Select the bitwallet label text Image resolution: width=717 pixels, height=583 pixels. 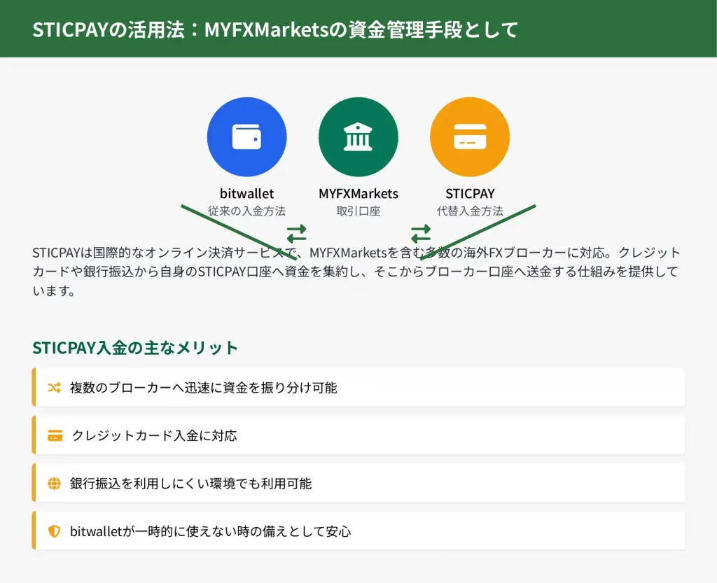coord(246,194)
